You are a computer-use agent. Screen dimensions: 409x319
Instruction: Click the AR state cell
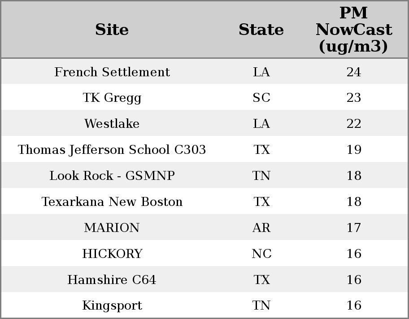(x=261, y=227)
